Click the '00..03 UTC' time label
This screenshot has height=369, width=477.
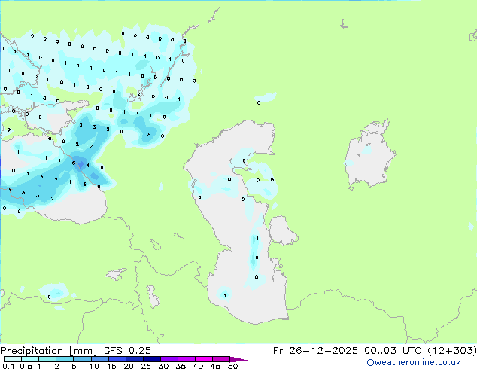tap(393, 351)
